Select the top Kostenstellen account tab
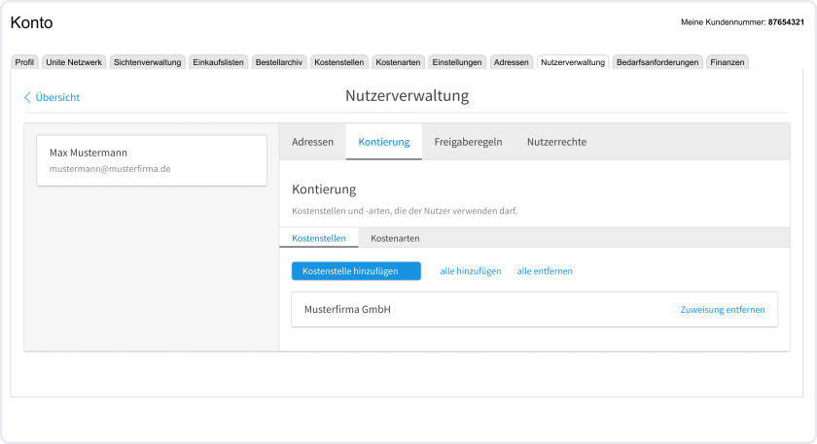Image resolution: width=817 pixels, height=444 pixels. pyautogui.click(x=339, y=62)
